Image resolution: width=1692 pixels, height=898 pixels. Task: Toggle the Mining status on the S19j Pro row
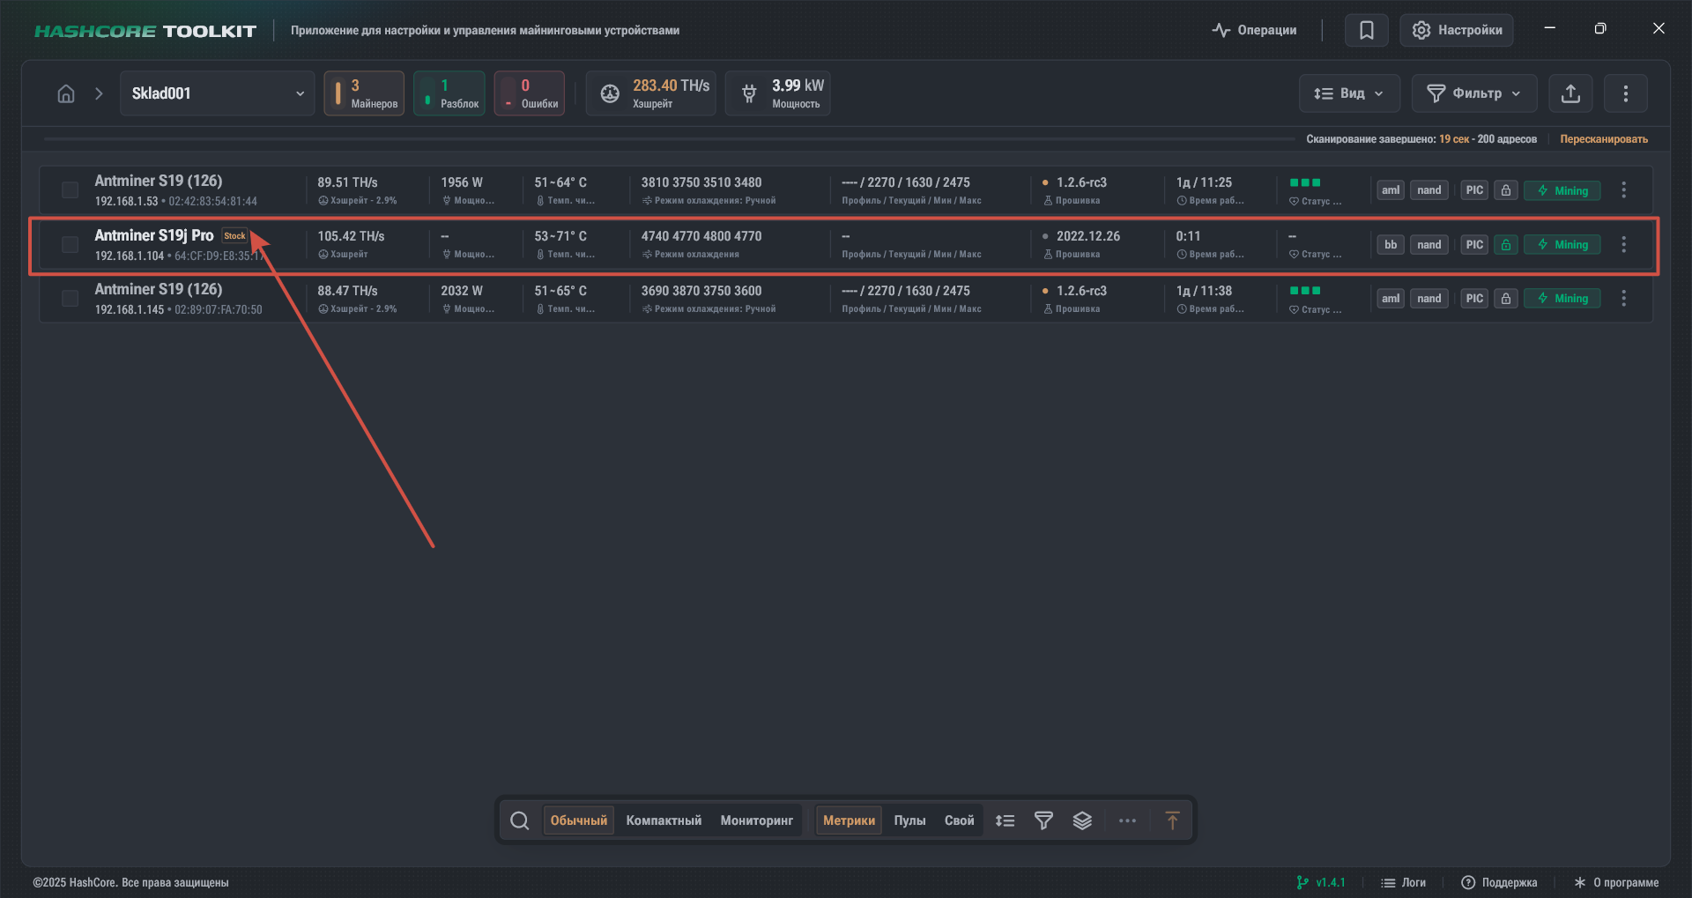1562,245
